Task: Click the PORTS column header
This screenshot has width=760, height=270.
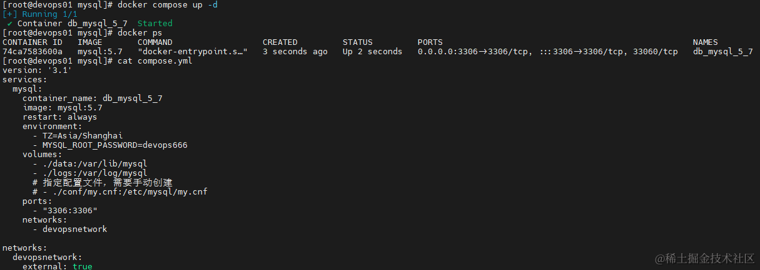Action: pos(430,42)
